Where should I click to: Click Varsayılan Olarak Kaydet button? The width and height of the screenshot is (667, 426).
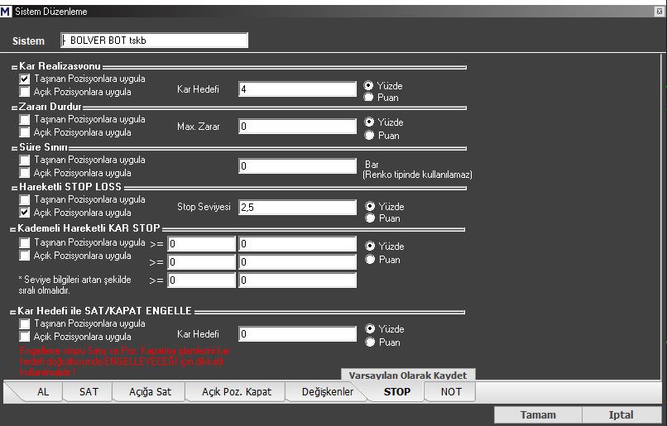click(x=408, y=375)
